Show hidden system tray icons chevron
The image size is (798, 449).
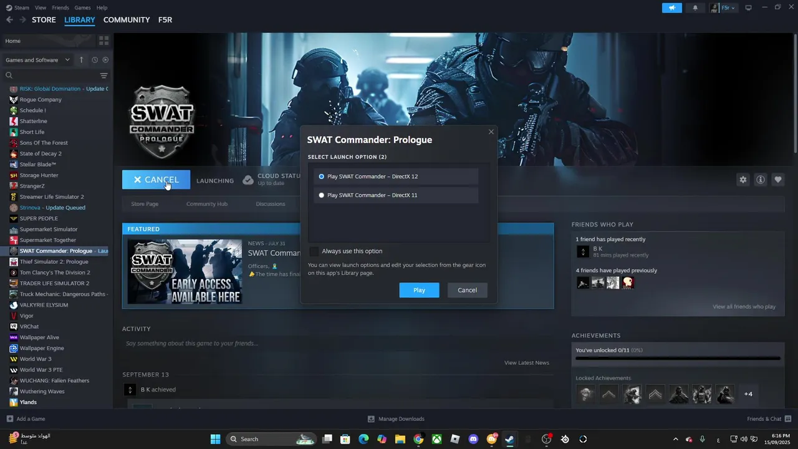(675, 439)
